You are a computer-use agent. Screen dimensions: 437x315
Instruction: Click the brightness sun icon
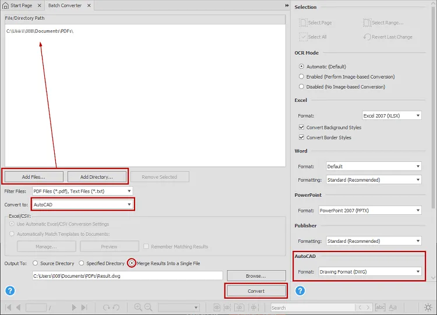tap(428, 307)
